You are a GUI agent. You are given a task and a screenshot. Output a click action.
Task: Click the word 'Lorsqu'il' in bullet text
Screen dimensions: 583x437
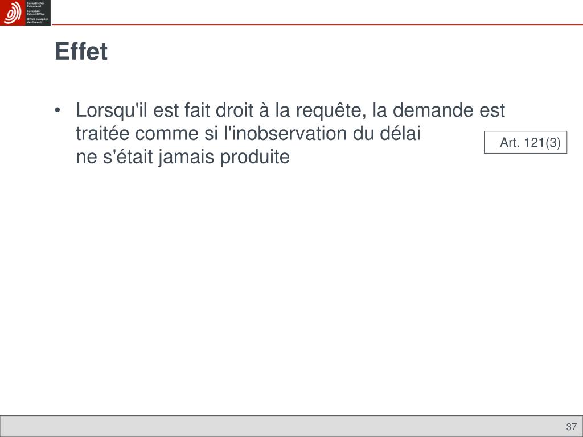click(x=112, y=110)
